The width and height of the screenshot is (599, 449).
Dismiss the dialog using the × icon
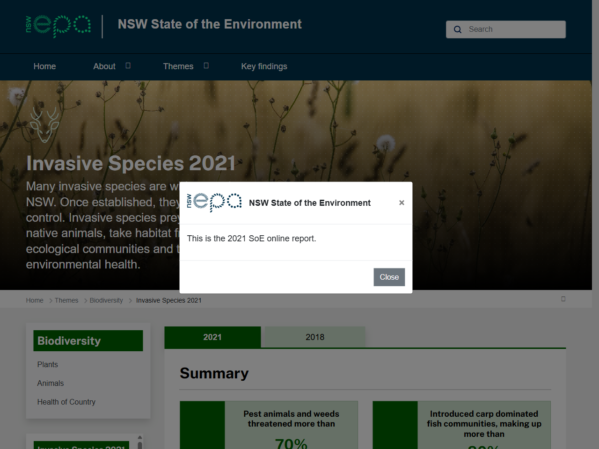coord(402,203)
